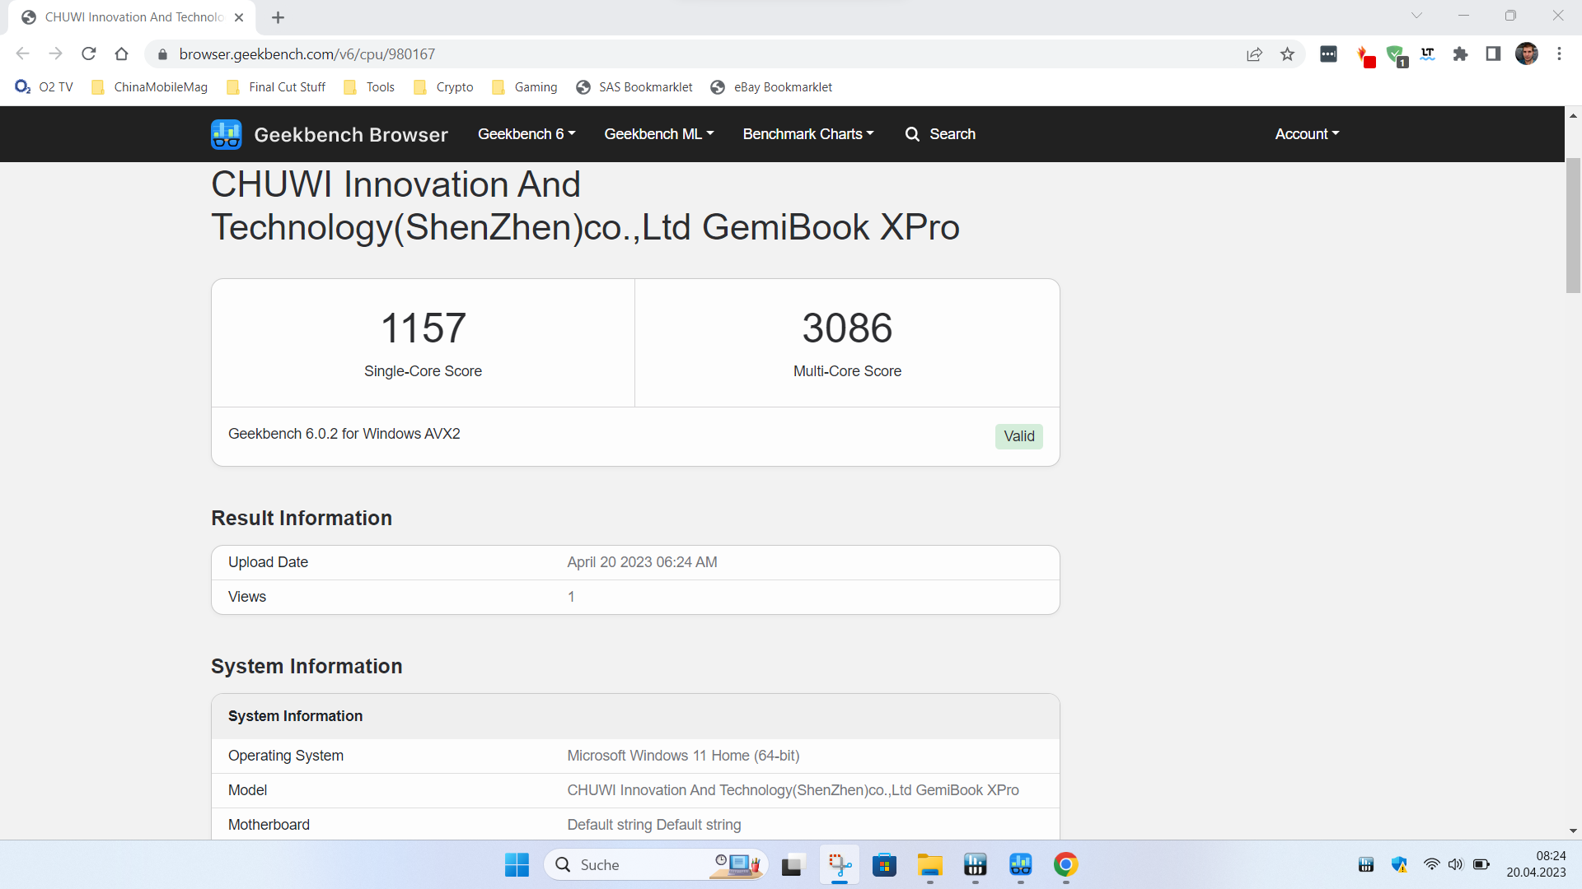Expand the Geekbench ML dropdown

point(659,134)
